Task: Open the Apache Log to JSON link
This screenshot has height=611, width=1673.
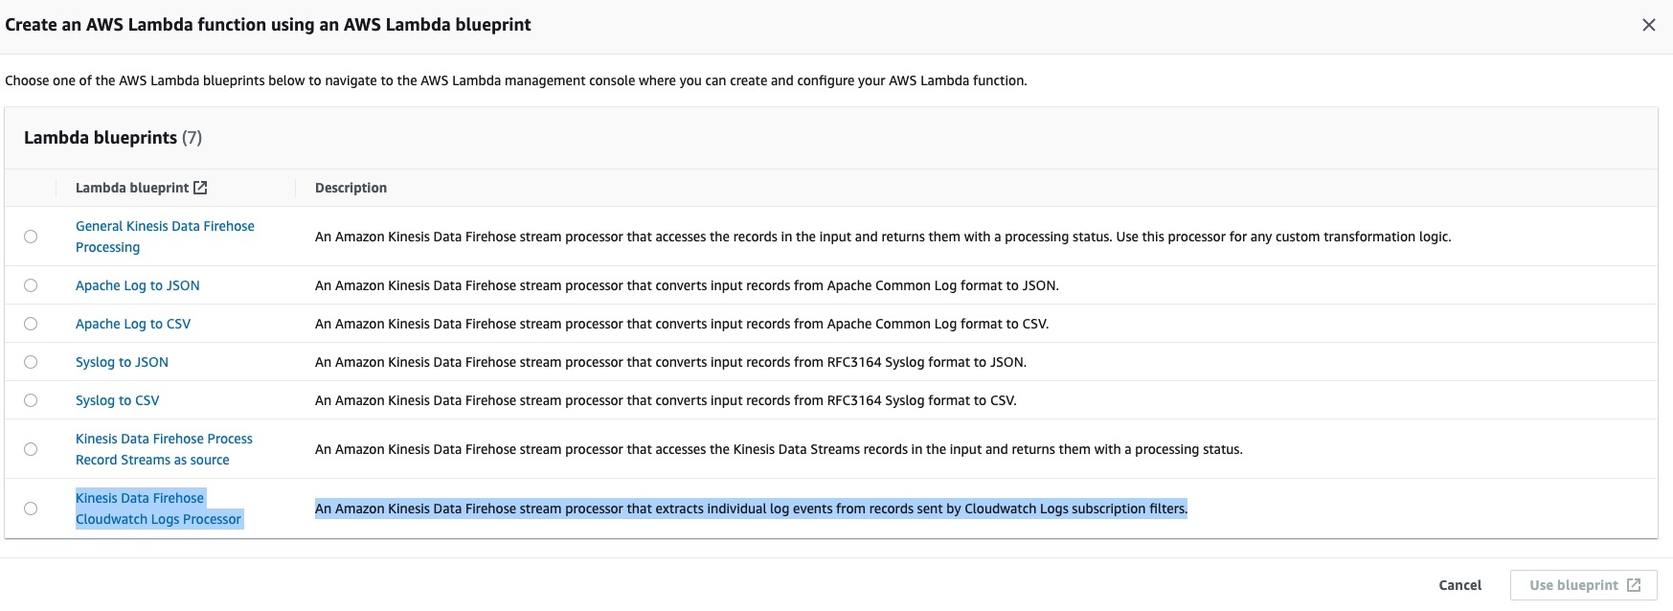Action: 138,285
